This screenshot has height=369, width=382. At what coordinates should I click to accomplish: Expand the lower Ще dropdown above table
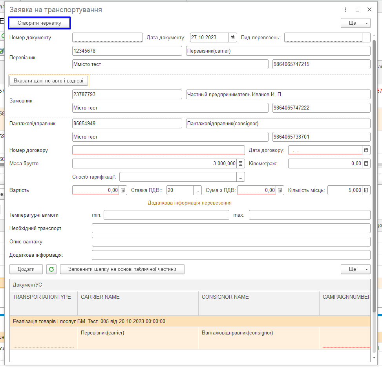(x=355, y=269)
